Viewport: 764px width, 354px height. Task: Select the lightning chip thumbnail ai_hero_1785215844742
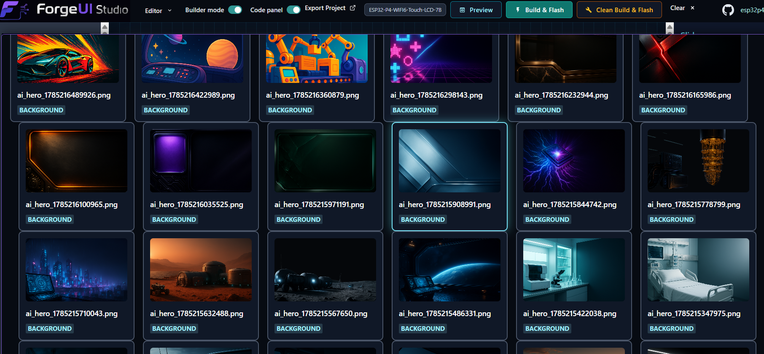[574, 161]
